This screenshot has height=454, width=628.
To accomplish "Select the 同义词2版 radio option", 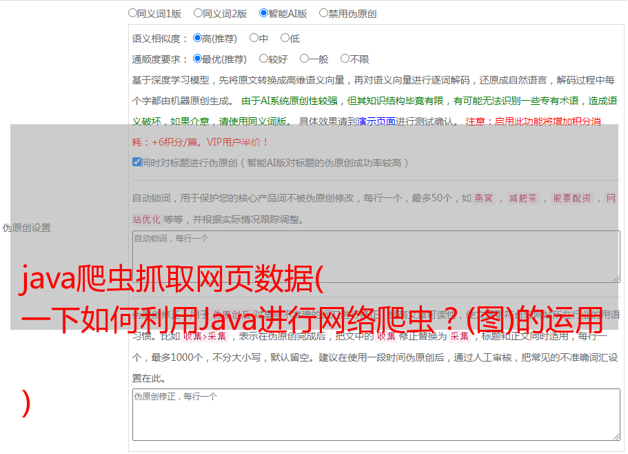I will [198, 13].
